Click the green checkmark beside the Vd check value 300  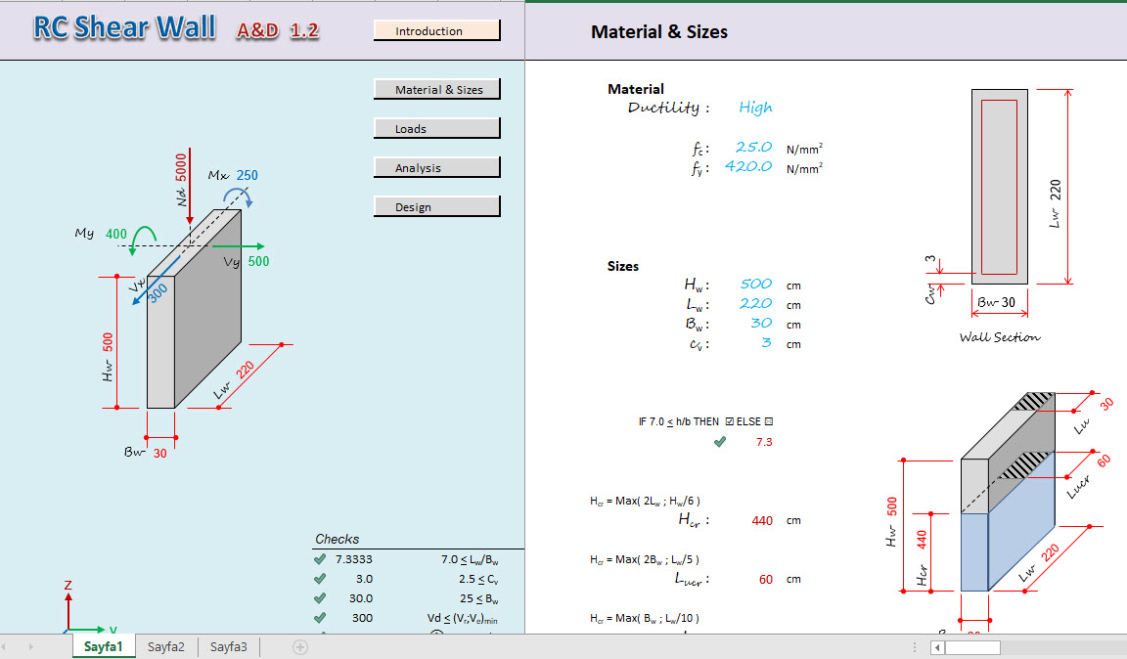click(320, 617)
